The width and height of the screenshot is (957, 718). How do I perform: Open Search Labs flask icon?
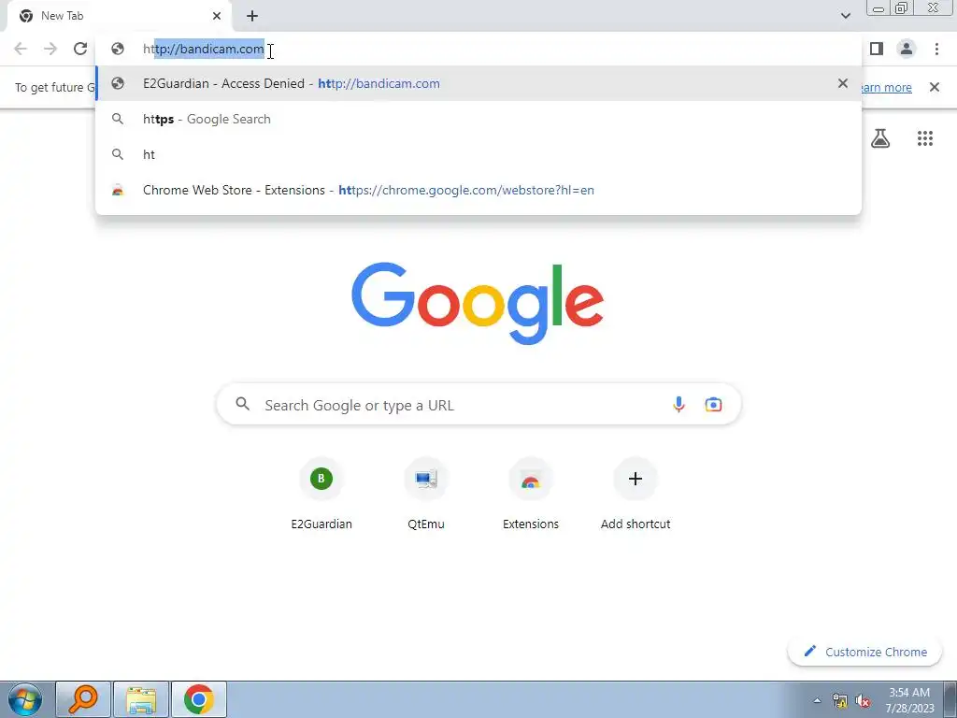(x=880, y=138)
